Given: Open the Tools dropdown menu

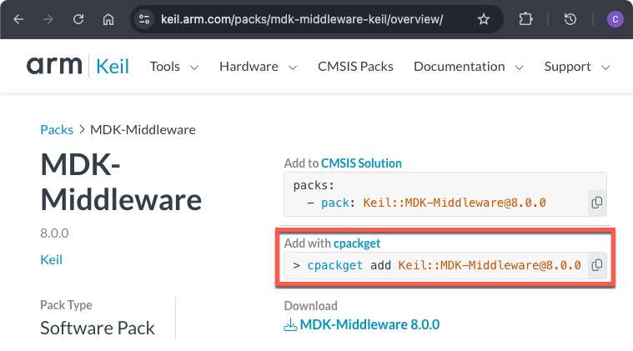Looking at the screenshot, I should [174, 67].
